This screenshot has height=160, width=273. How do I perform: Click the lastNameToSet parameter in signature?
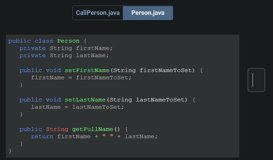click(x=160, y=100)
